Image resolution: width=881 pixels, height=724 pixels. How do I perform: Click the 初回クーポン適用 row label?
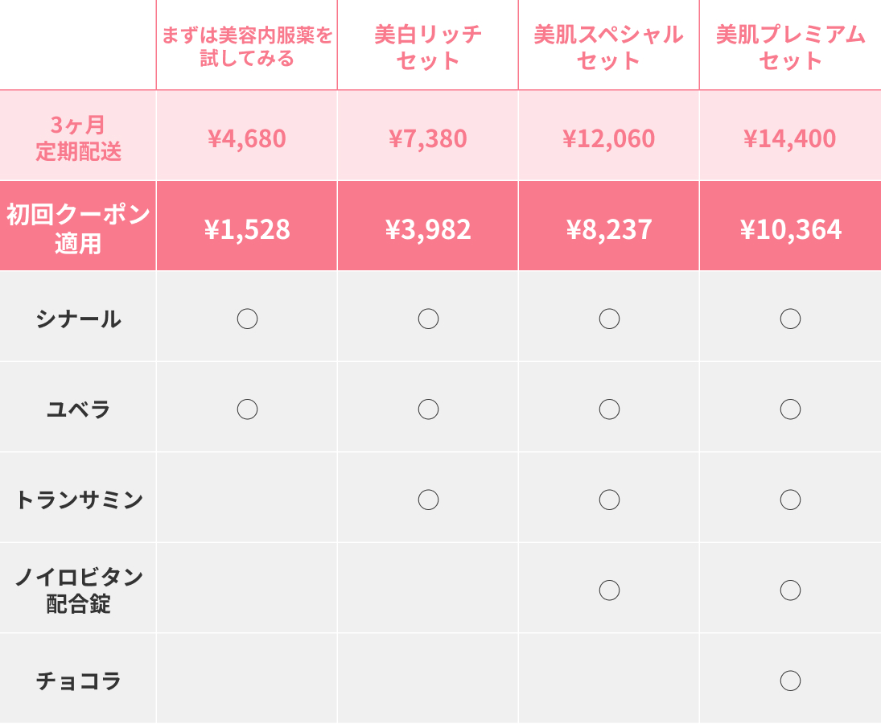[78, 228]
